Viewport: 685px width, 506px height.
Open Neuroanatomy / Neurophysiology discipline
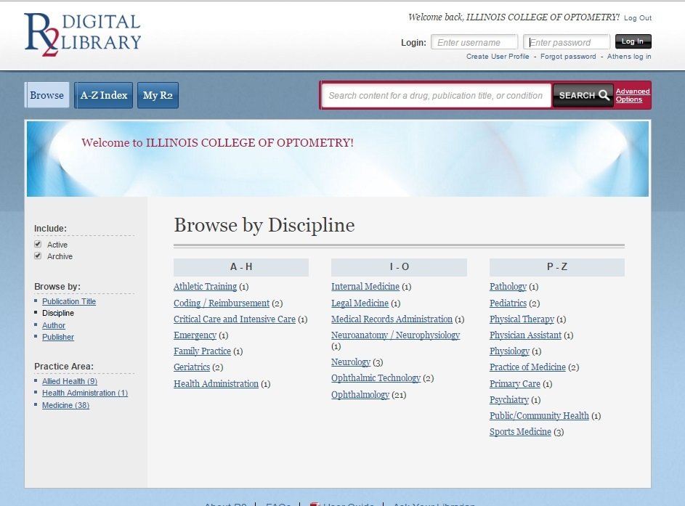[395, 335]
